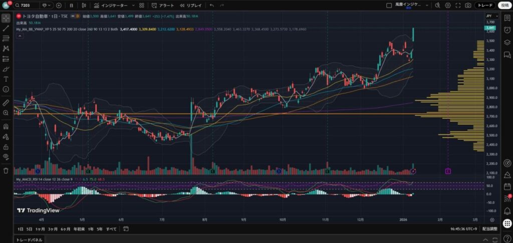Select the trend line drawing tool
This screenshot has height=243, width=513.
[x=6, y=28]
